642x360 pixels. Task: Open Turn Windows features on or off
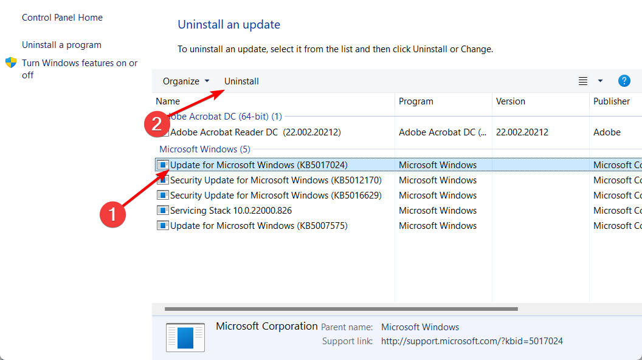coord(80,69)
